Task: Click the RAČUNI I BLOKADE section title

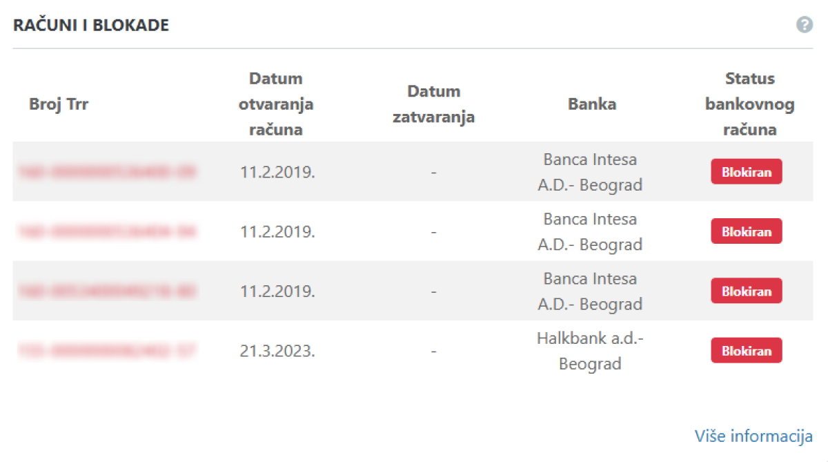Action: (91, 26)
